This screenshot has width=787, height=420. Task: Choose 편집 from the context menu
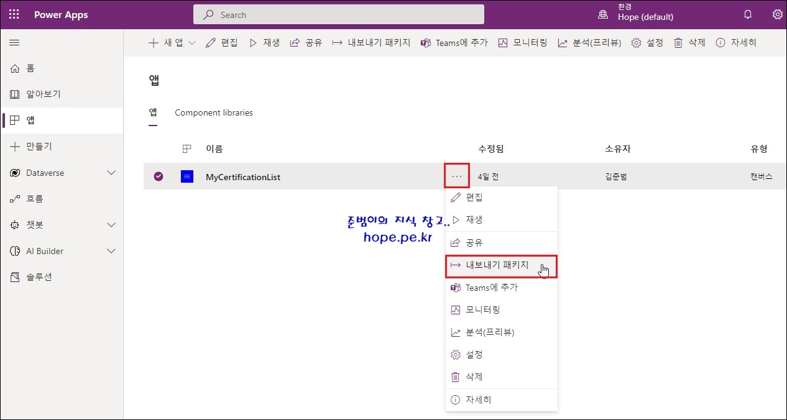(502, 198)
